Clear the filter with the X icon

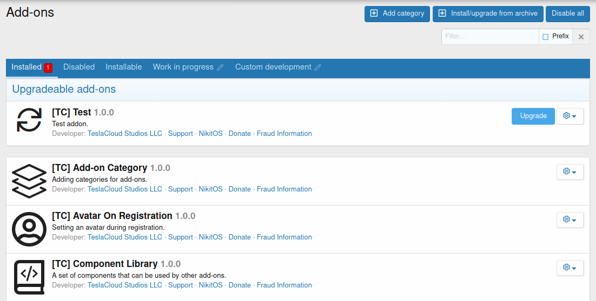[581, 37]
